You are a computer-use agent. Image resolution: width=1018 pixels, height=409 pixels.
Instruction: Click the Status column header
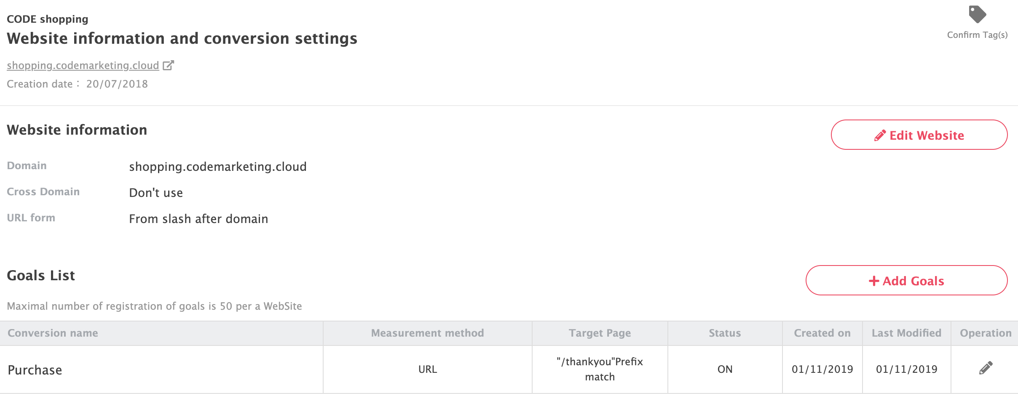click(725, 333)
